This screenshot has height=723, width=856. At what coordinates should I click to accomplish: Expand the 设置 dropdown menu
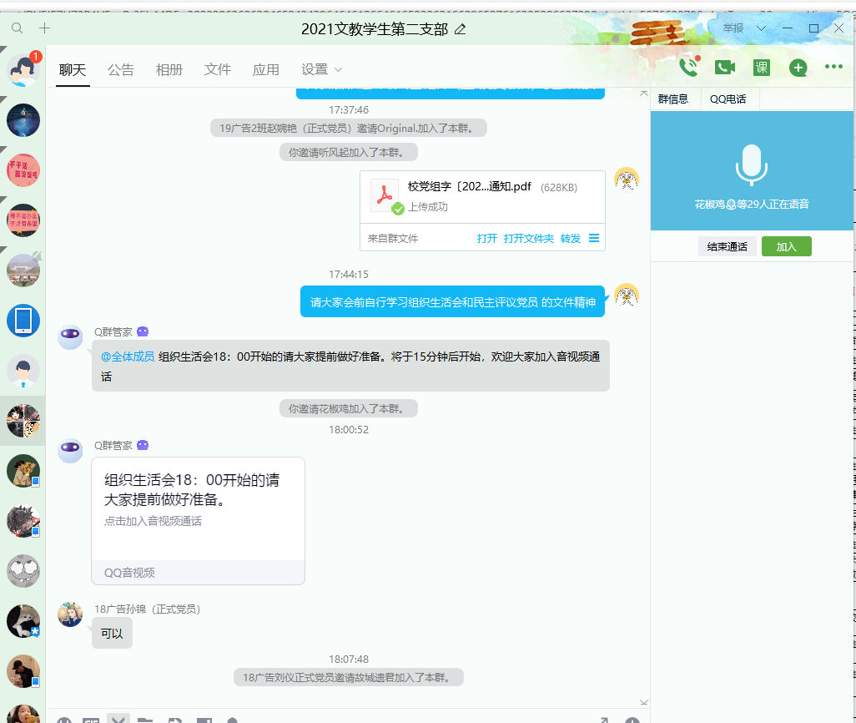click(x=321, y=70)
